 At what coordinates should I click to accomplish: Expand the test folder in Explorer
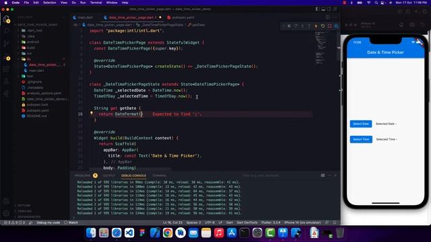30,76
